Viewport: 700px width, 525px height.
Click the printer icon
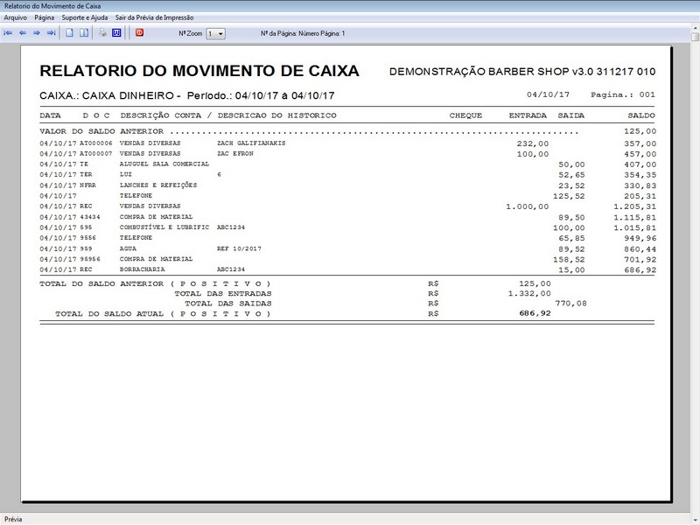click(102, 33)
